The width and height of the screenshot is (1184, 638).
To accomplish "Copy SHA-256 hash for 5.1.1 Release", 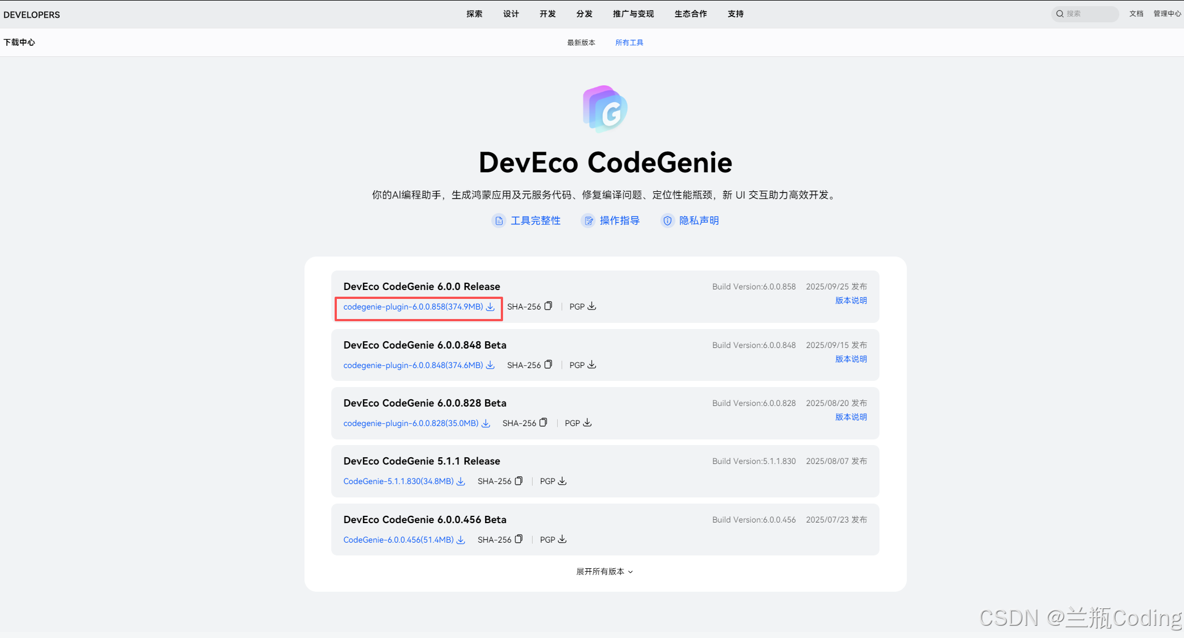I will [519, 481].
